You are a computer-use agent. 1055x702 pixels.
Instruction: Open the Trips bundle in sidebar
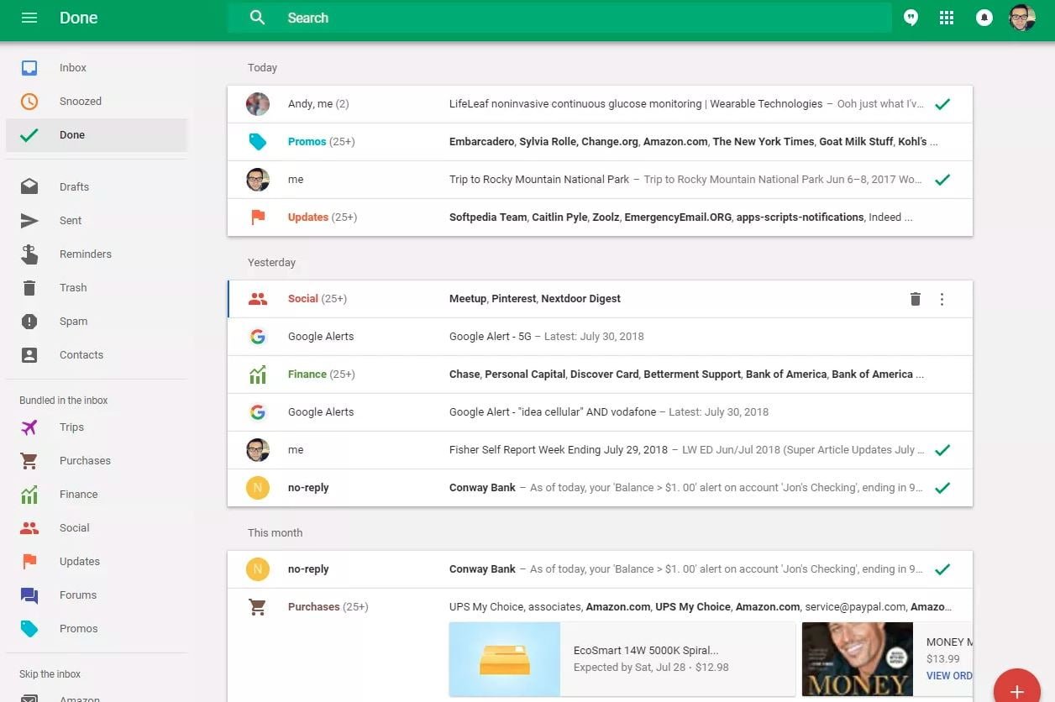71,427
